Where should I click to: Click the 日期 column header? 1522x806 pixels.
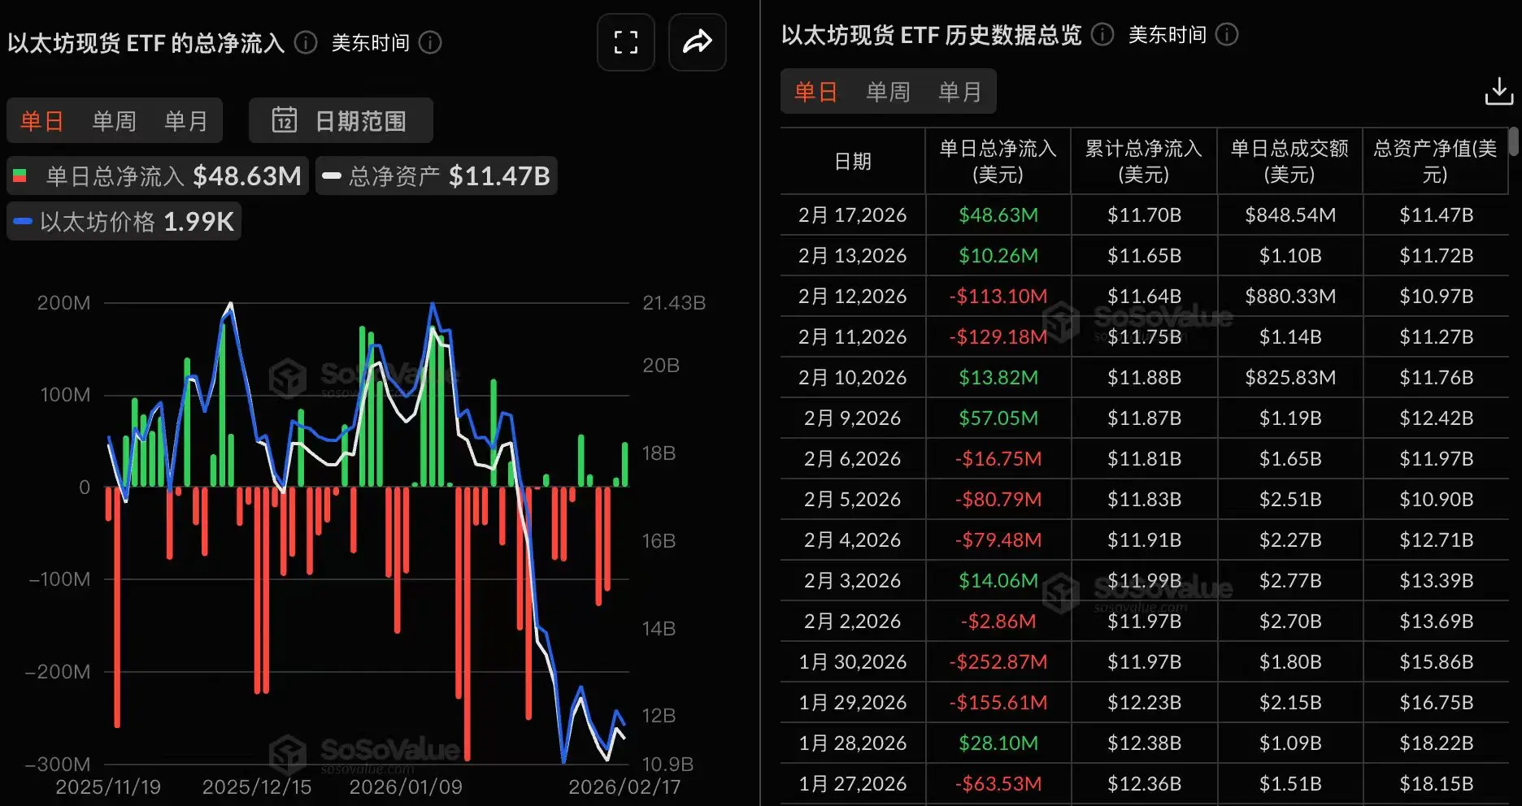(853, 161)
